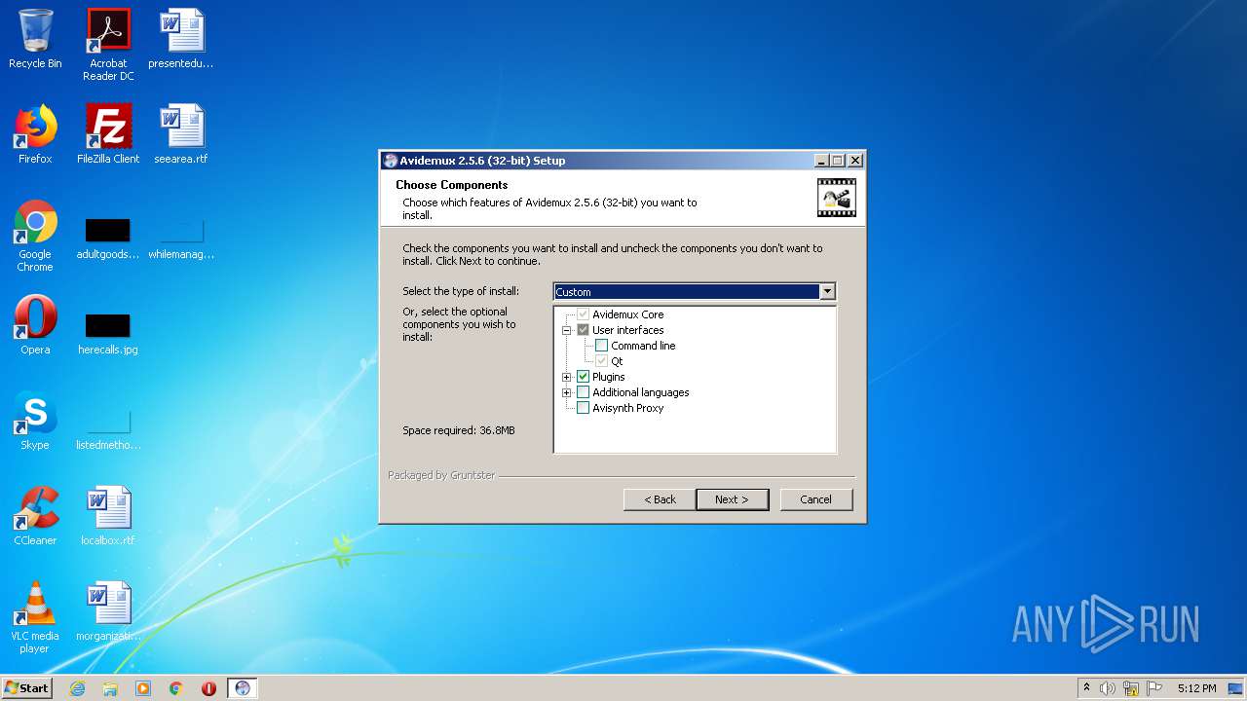
Task: Launch Opera from the desktop
Action: click(35, 325)
